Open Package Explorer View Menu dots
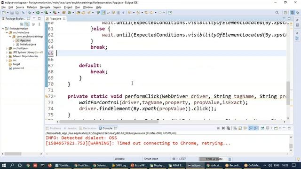The width and height of the screenshot is (301, 169). [39, 24]
